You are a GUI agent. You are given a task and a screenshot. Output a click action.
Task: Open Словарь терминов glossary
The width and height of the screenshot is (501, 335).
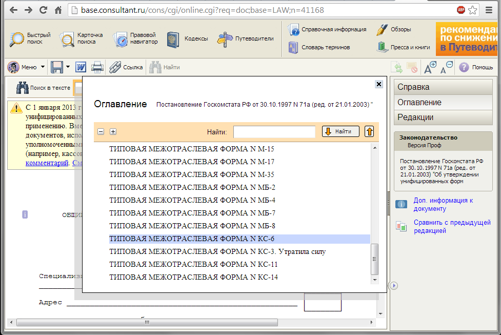[319, 47]
